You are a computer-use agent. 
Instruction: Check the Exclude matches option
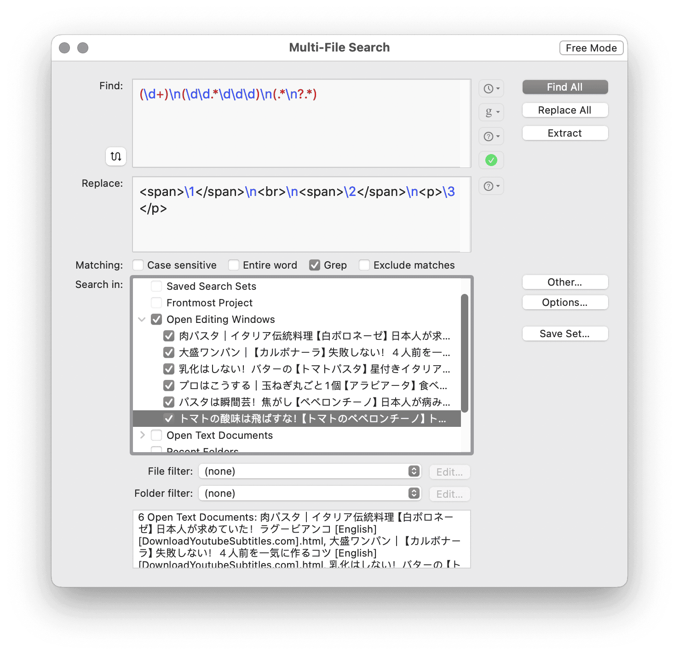364,265
